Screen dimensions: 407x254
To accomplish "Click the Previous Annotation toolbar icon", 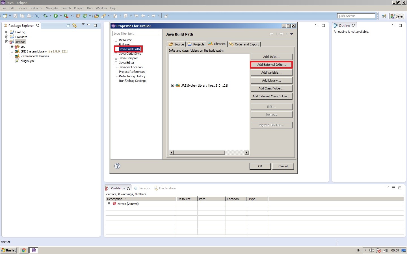I will coord(126,16).
